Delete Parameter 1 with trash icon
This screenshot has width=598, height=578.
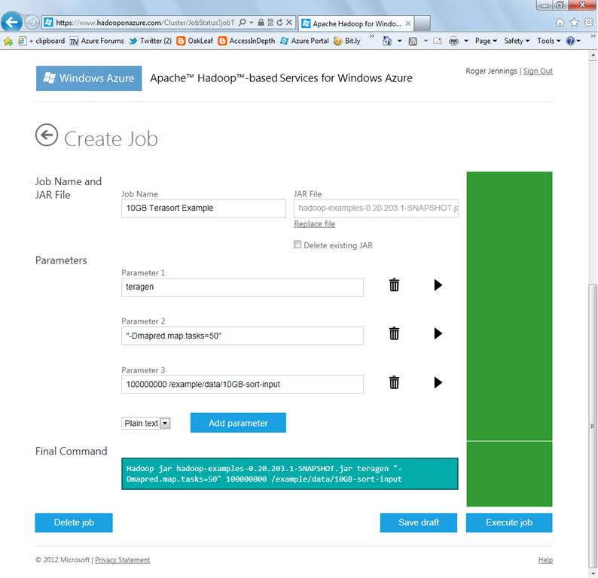pyautogui.click(x=394, y=284)
